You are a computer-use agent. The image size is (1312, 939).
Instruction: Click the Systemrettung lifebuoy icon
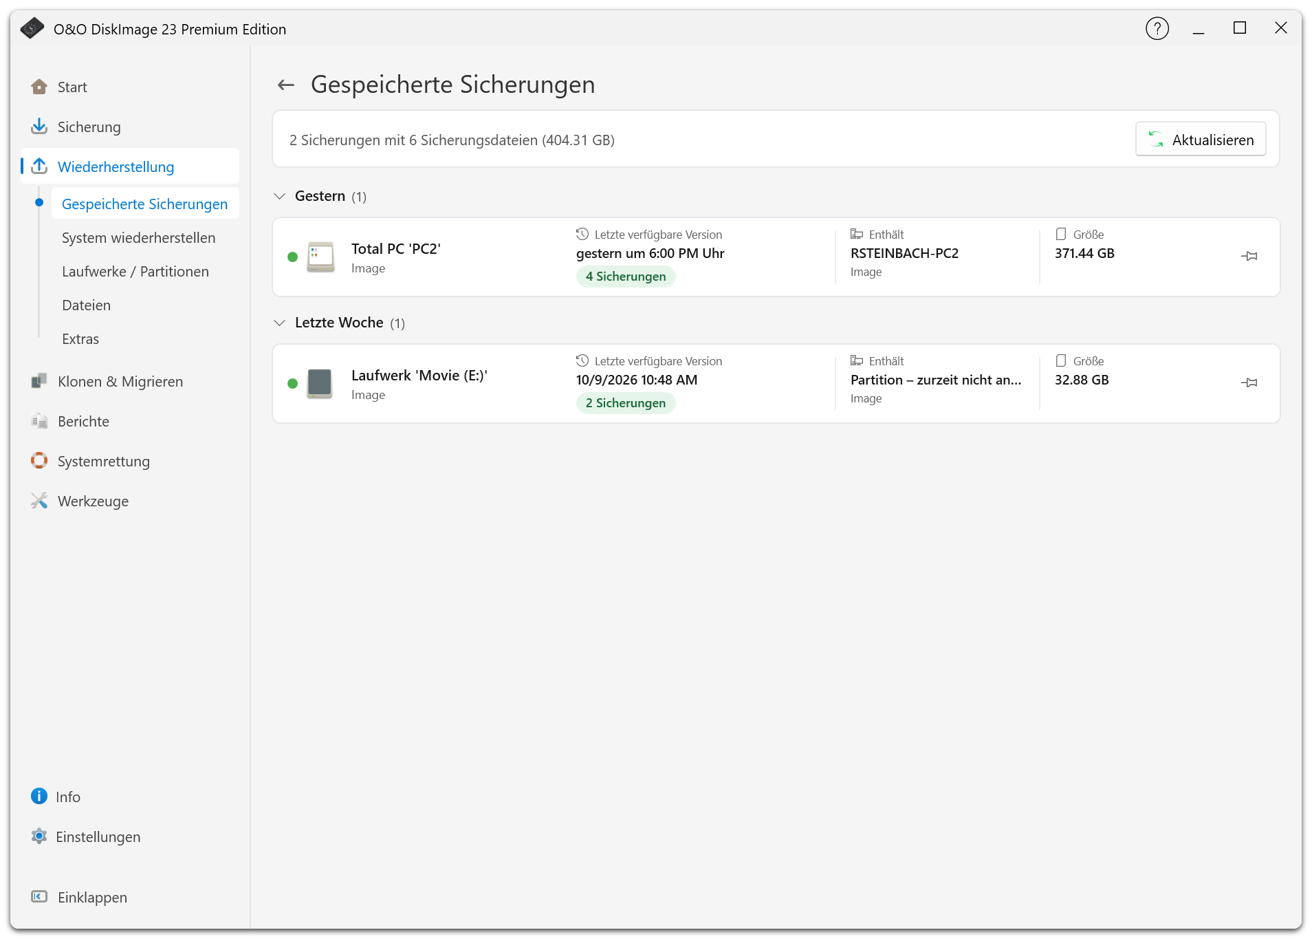[39, 461]
